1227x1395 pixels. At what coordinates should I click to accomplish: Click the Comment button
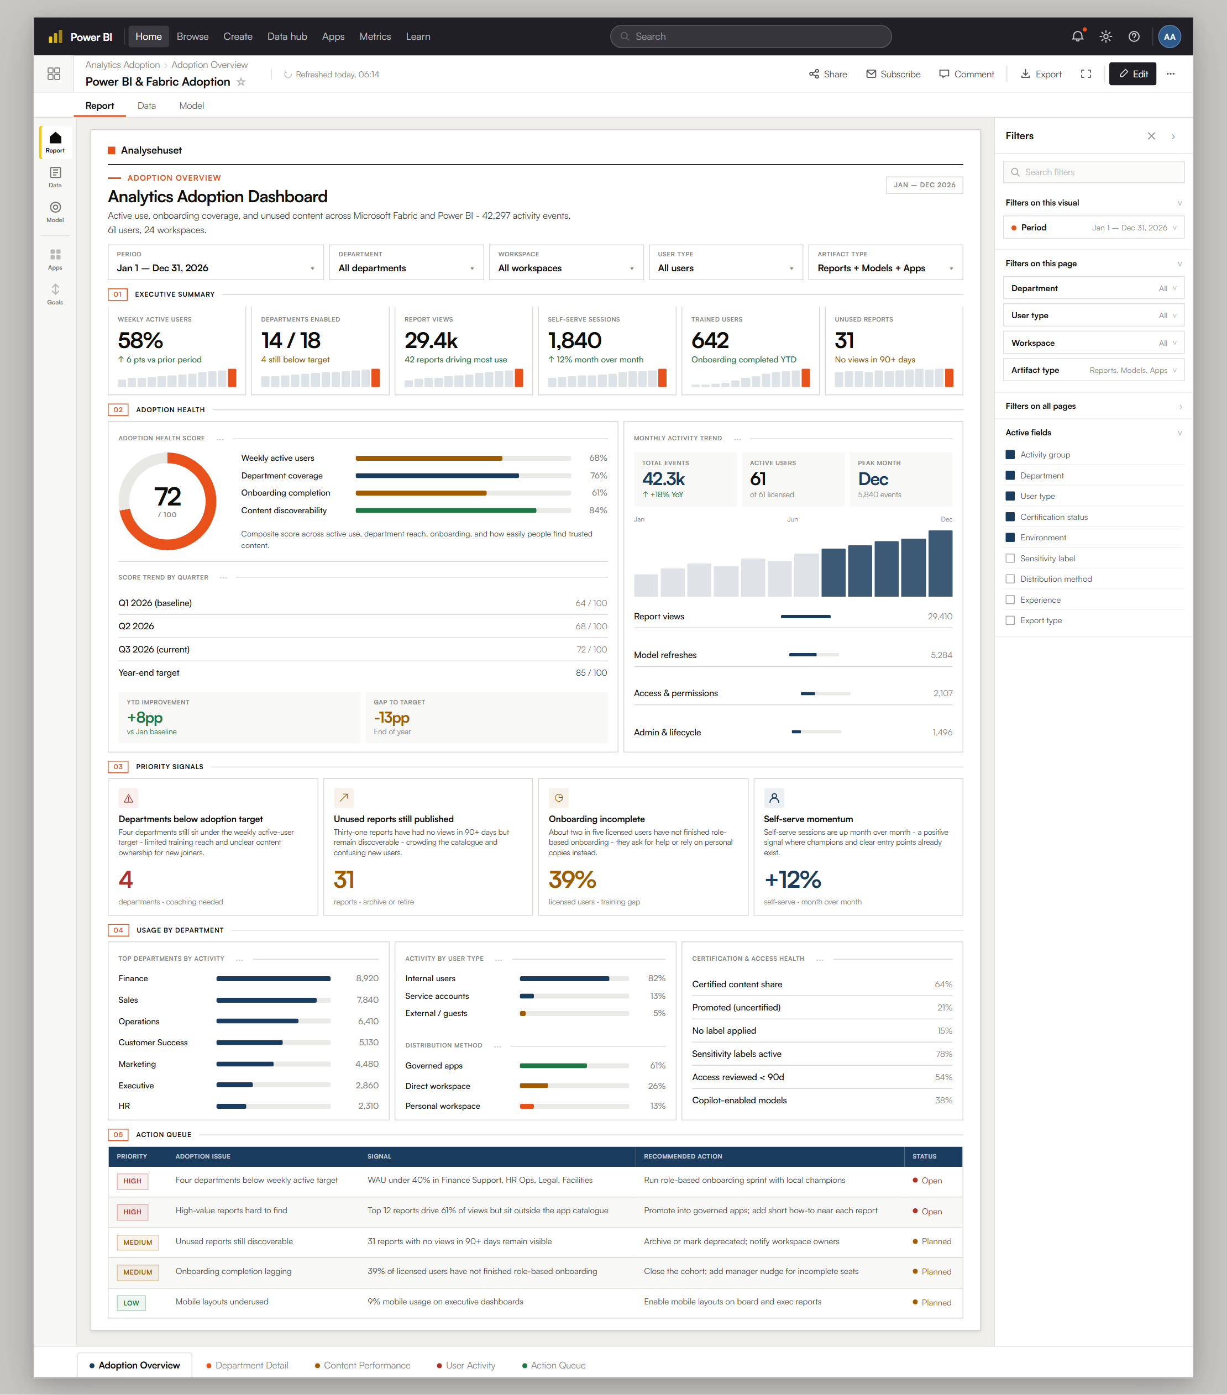pos(966,75)
